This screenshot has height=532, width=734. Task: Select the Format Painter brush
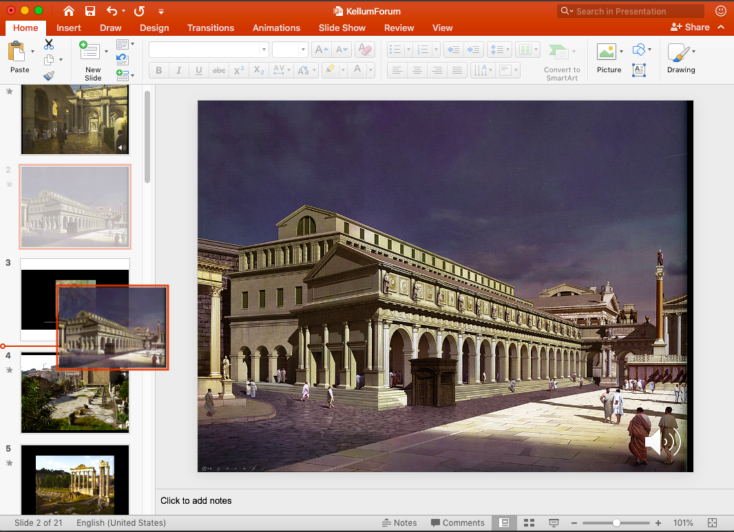[x=49, y=75]
